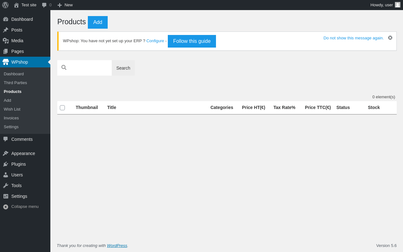Viewport: 403px width, 252px height.
Task: Click the Settings label in main sidebar
Action: tap(19, 196)
